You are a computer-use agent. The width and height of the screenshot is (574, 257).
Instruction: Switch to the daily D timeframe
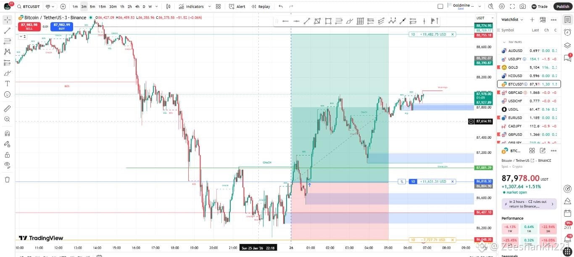coord(144,6)
